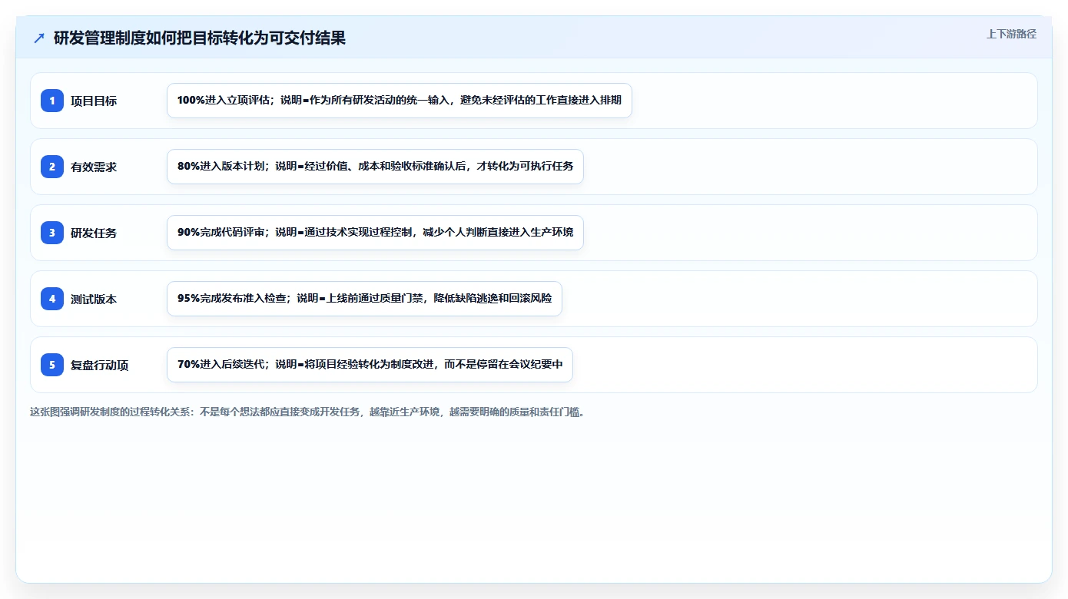Open the 100%进入立项评估 description box
1068x599 pixels.
400,101
